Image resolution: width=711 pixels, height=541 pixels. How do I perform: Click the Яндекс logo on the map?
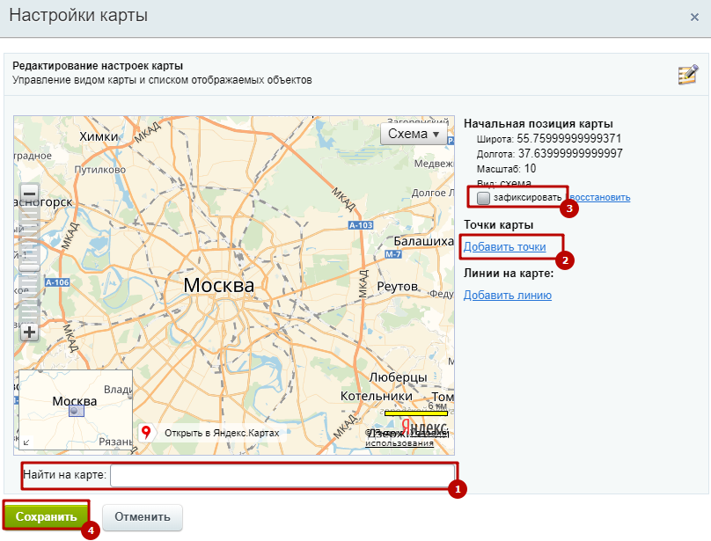tap(424, 426)
